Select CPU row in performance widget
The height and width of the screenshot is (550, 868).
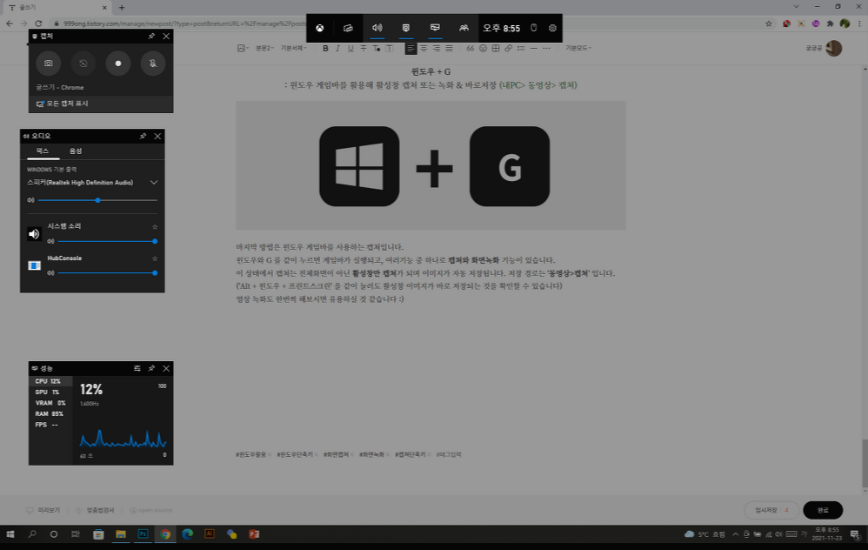[50, 381]
